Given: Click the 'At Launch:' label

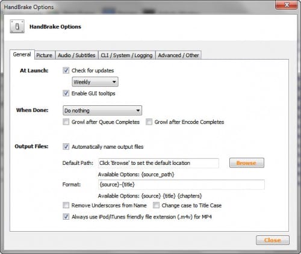Looking at the screenshot, I should 34,70.
